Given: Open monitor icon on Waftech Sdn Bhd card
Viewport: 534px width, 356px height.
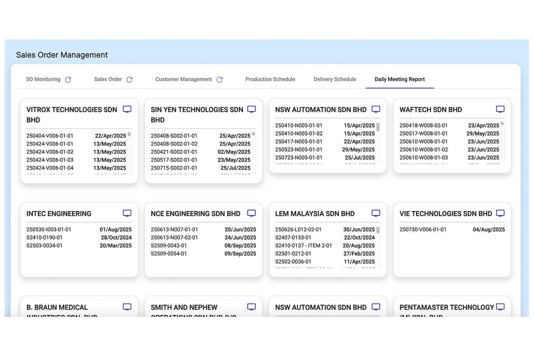Looking at the screenshot, I should point(500,109).
